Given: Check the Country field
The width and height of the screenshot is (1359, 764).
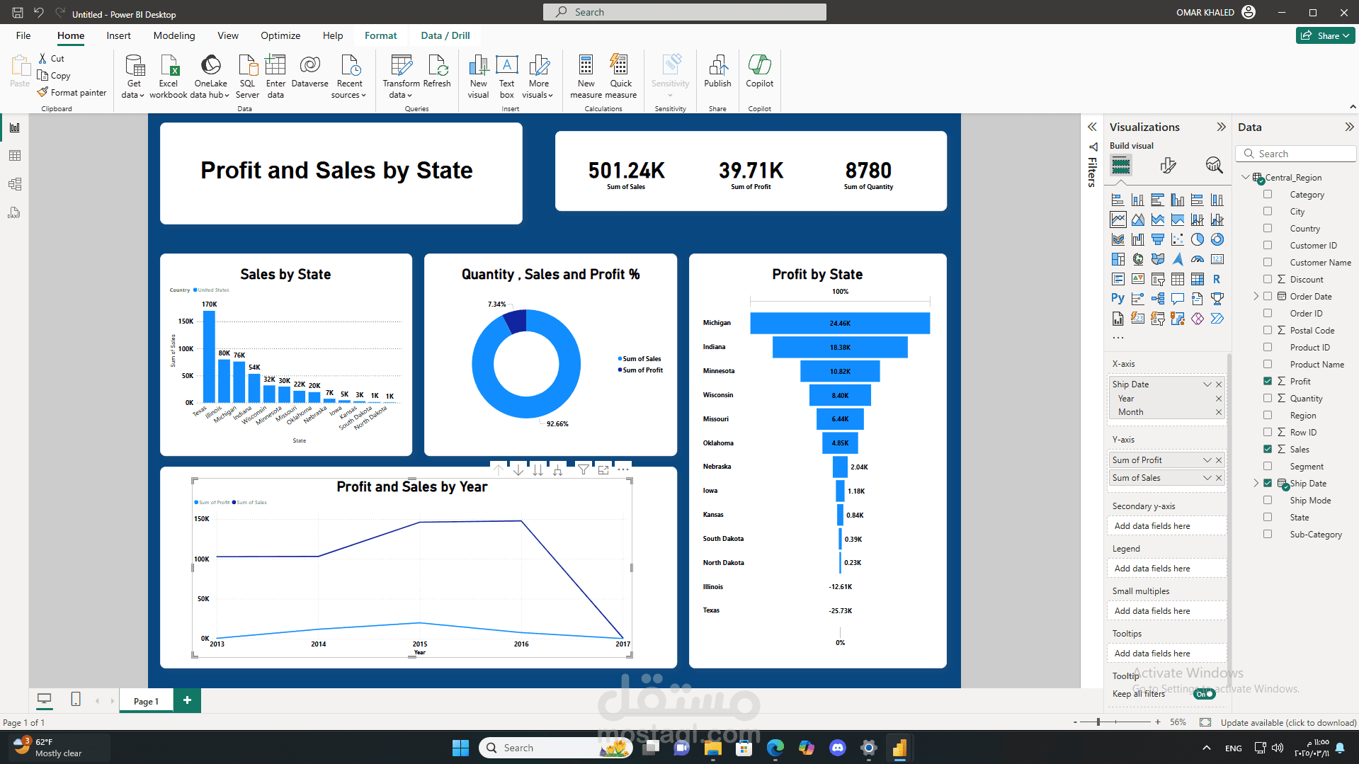Looking at the screenshot, I should [x=1268, y=228].
